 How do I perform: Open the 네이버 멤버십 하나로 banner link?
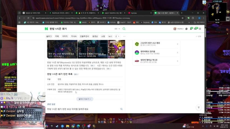157,60
